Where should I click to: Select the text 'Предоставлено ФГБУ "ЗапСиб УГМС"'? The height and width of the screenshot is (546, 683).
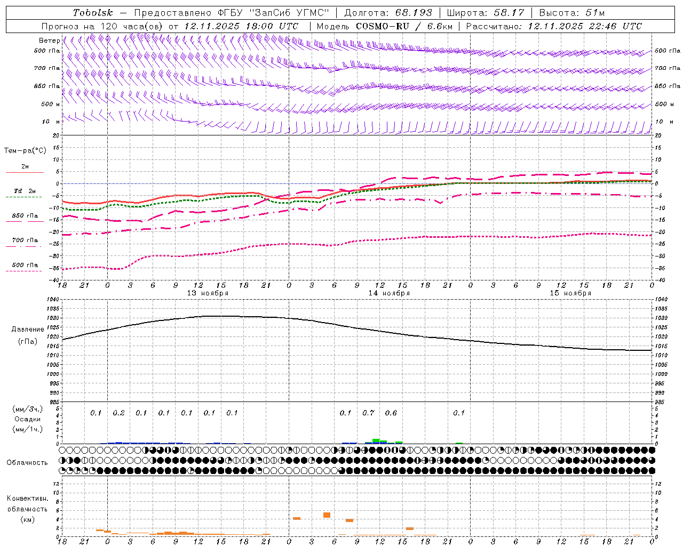point(232,13)
